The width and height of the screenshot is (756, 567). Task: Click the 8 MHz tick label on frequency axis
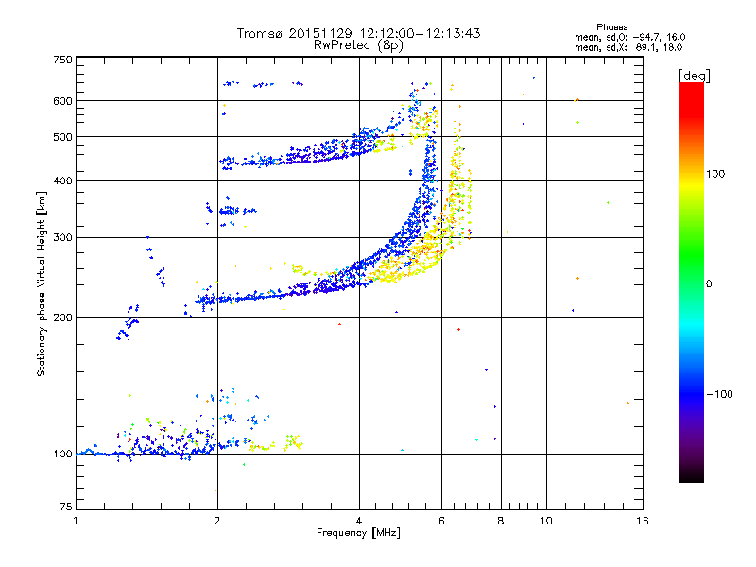click(501, 521)
